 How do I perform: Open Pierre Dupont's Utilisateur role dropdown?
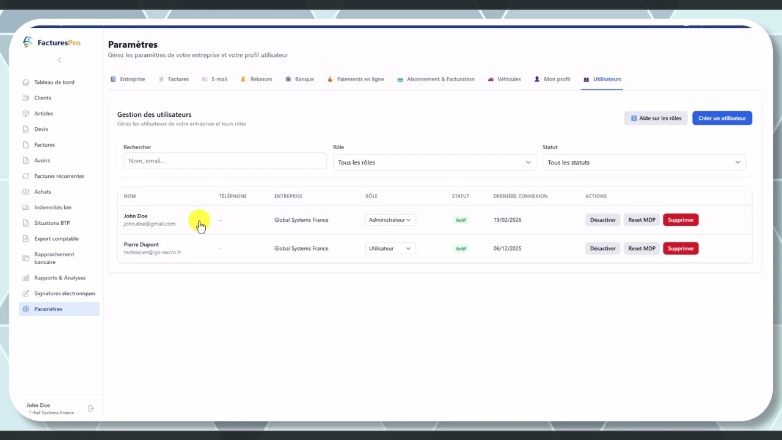click(x=390, y=248)
